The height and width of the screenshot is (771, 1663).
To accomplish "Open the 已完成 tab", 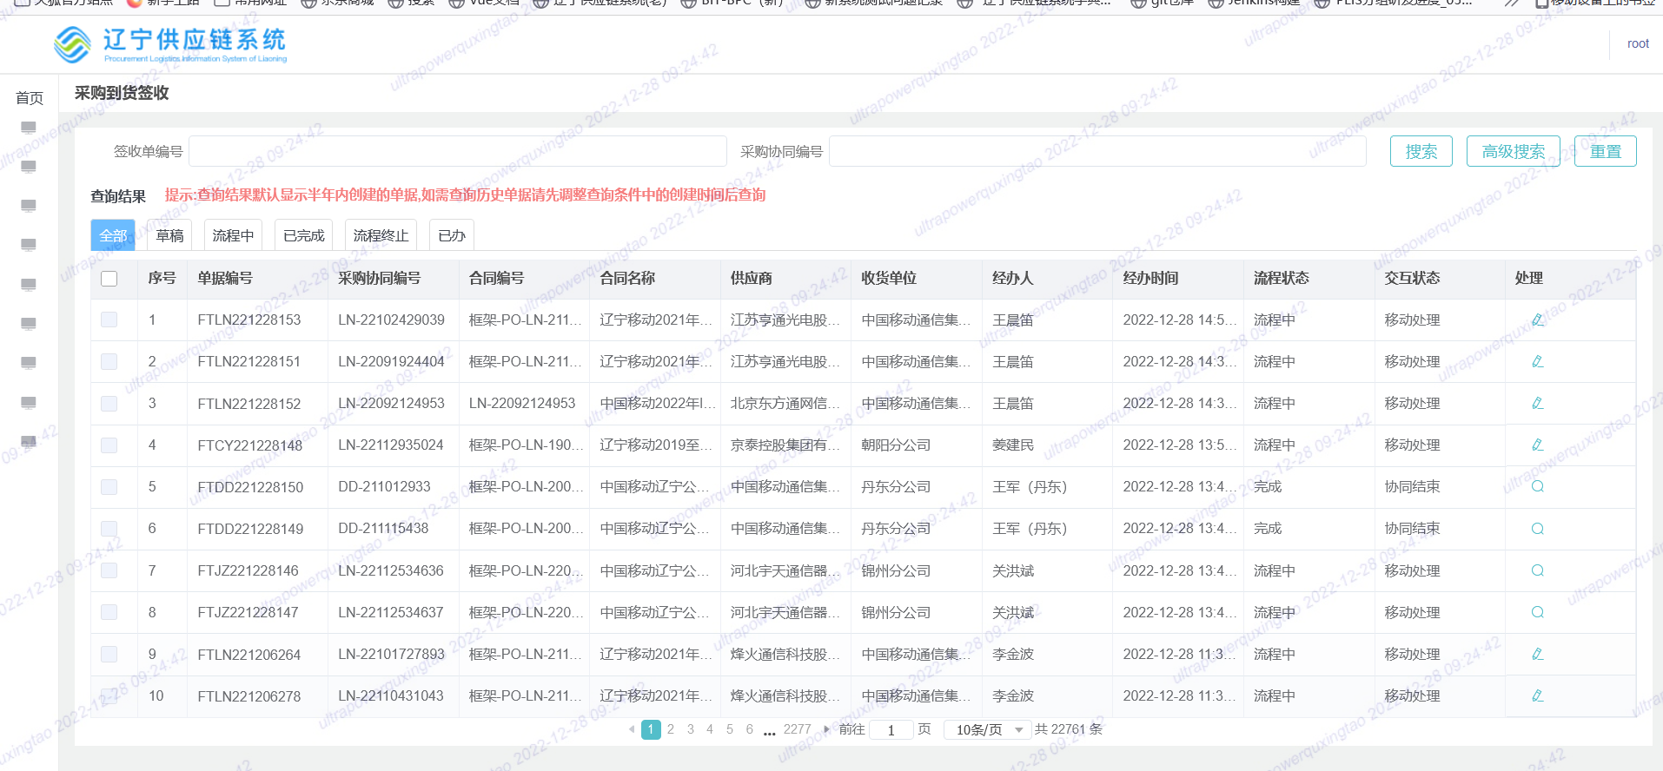I will tap(303, 235).
